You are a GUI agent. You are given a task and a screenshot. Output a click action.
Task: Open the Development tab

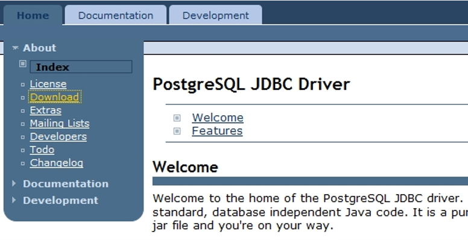pyautogui.click(x=215, y=15)
